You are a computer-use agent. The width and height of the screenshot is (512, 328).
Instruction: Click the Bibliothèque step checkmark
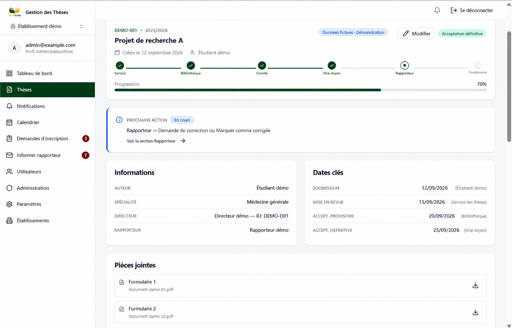click(191, 66)
